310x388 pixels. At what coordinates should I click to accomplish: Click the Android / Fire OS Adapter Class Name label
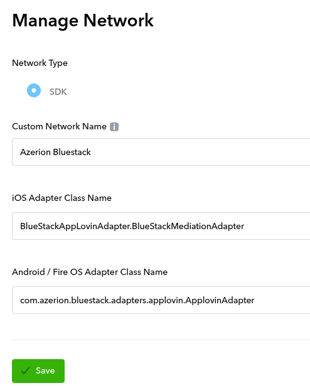point(90,272)
